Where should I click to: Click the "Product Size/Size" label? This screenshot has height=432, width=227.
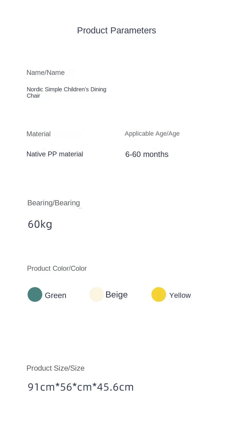tap(55, 368)
